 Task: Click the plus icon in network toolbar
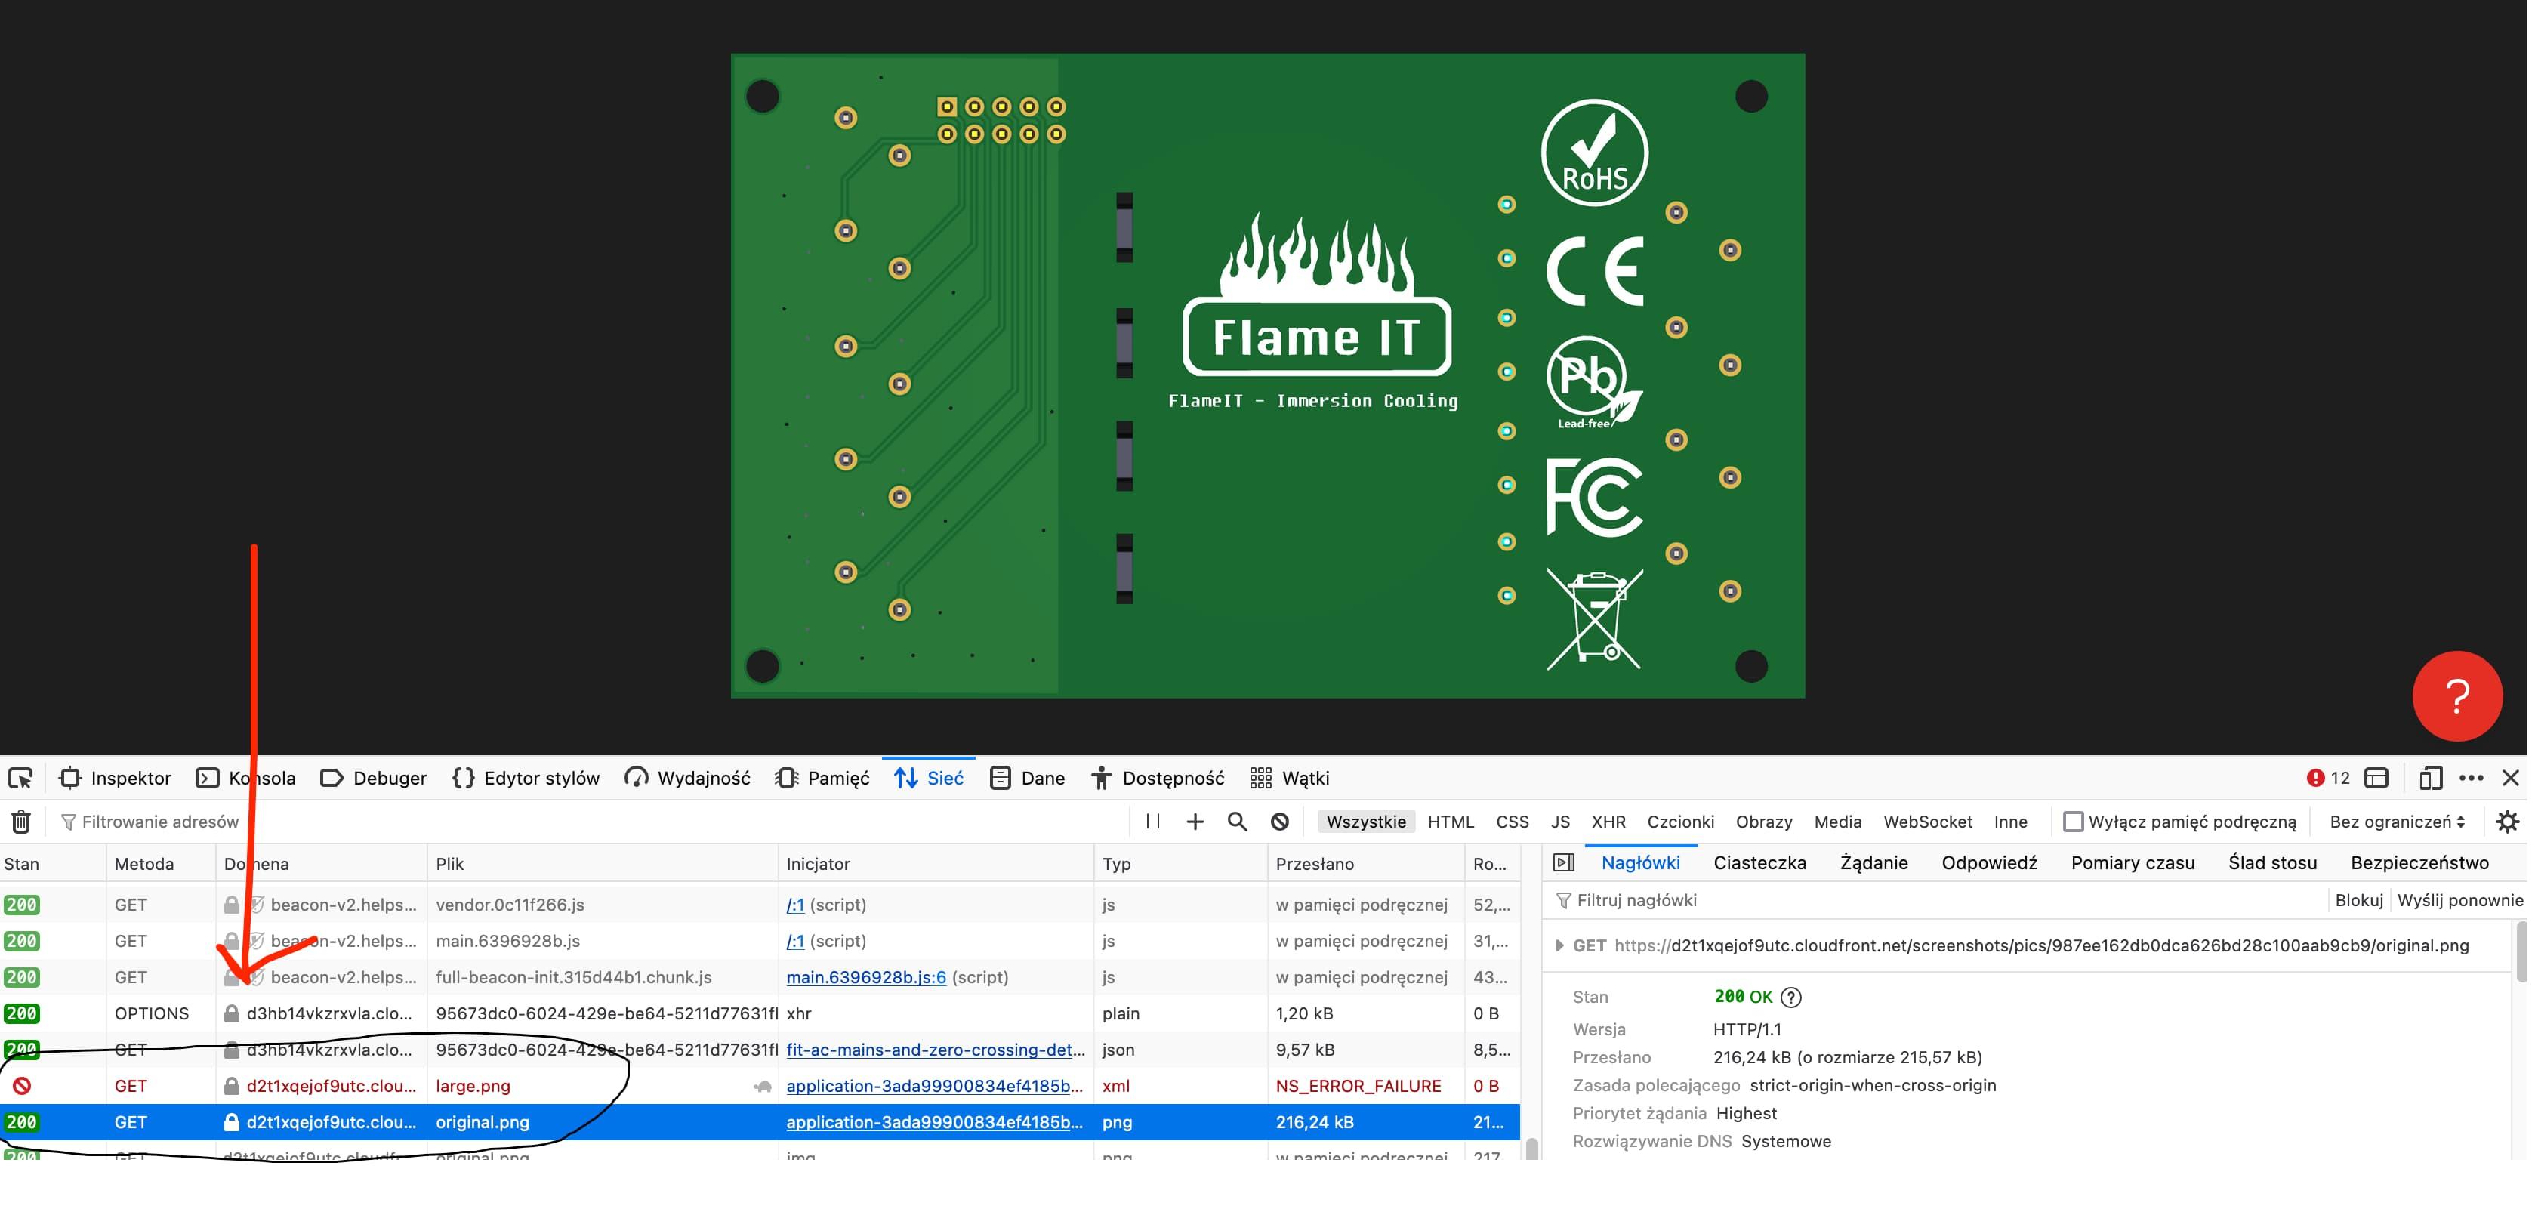click(1195, 822)
